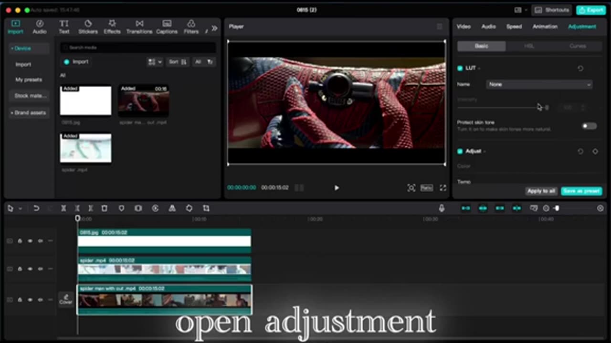611x343 pixels.
Task: Open the Effects tab
Action: [x=112, y=27]
